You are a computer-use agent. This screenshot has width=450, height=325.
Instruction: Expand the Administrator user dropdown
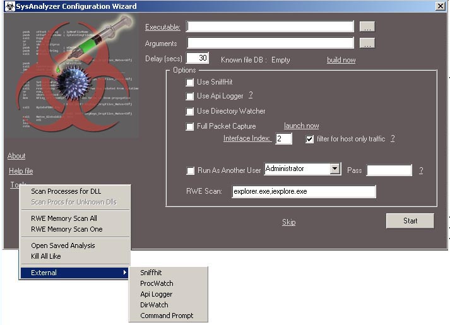click(335, 168)
